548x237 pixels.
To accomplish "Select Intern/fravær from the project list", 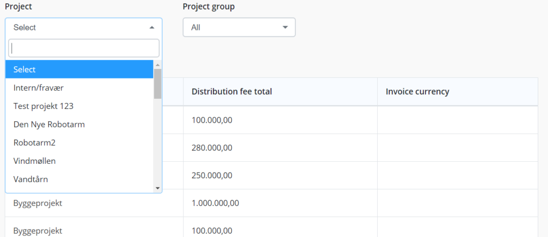I will tap(79, 88).
